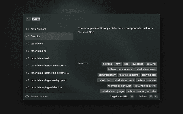Click the code icon next to tsparticles-basic
183x114 pixels.
coord(27,58)
